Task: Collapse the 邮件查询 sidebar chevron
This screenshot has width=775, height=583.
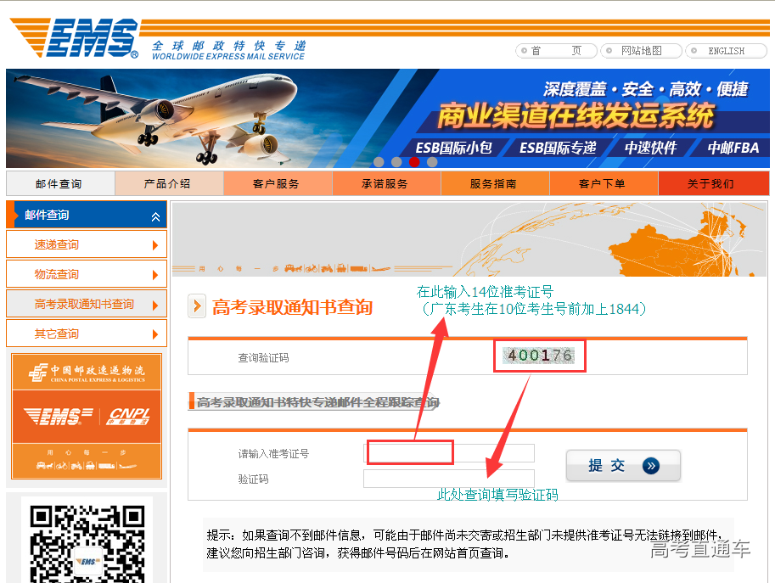Action: pyautogui.click(x=155, y=216)
